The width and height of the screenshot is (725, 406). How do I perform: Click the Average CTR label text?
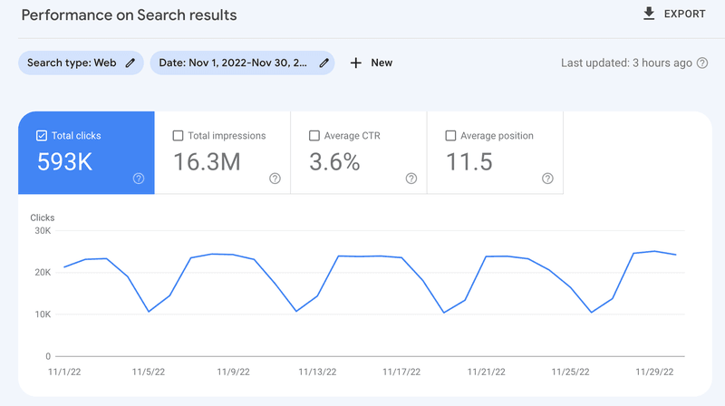(x=352, y=136)
